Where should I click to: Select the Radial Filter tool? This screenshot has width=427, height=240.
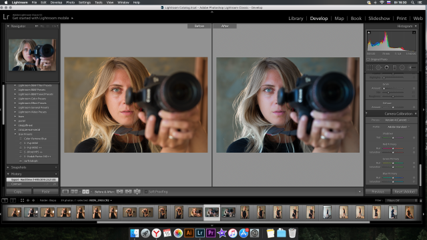(x=402, y=67)
